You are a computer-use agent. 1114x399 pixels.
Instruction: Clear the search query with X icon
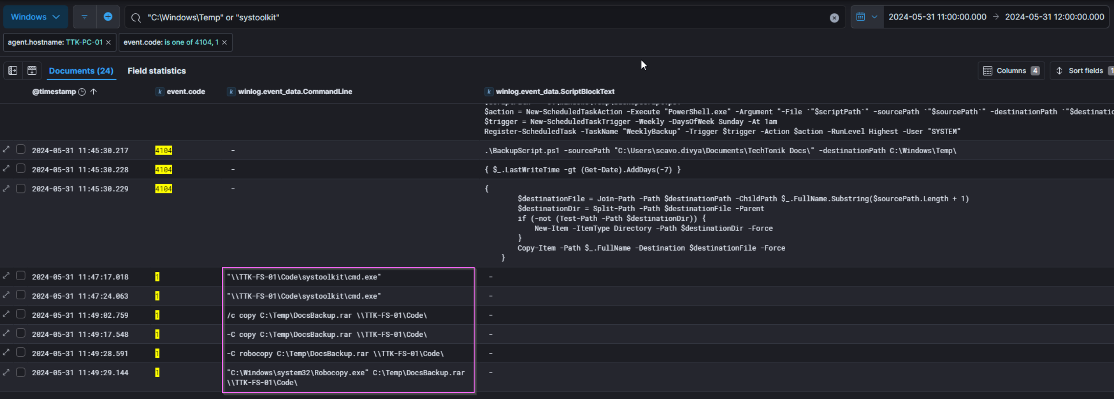coord(834,18)
